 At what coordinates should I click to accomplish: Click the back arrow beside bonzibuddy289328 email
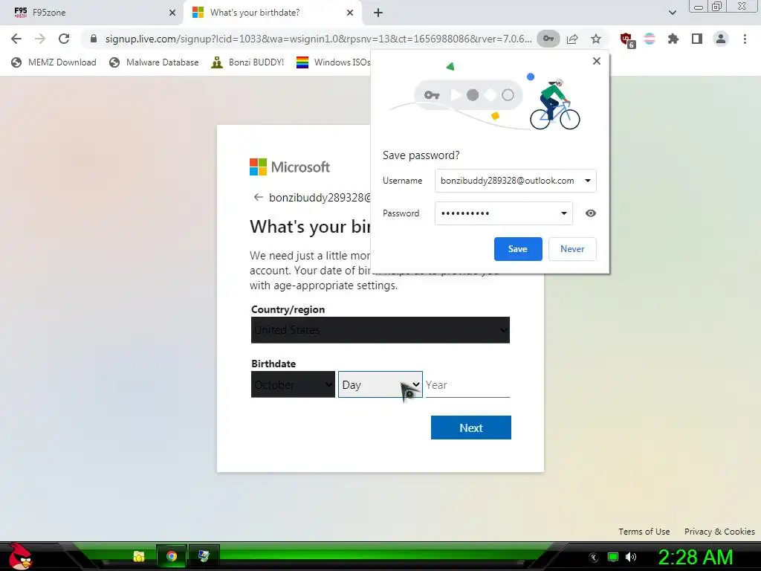pyautogui.click(x=258, y=197)
